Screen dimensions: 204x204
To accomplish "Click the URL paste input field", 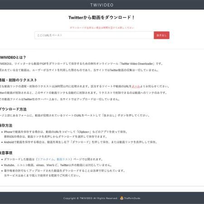I will coord(94,35).
